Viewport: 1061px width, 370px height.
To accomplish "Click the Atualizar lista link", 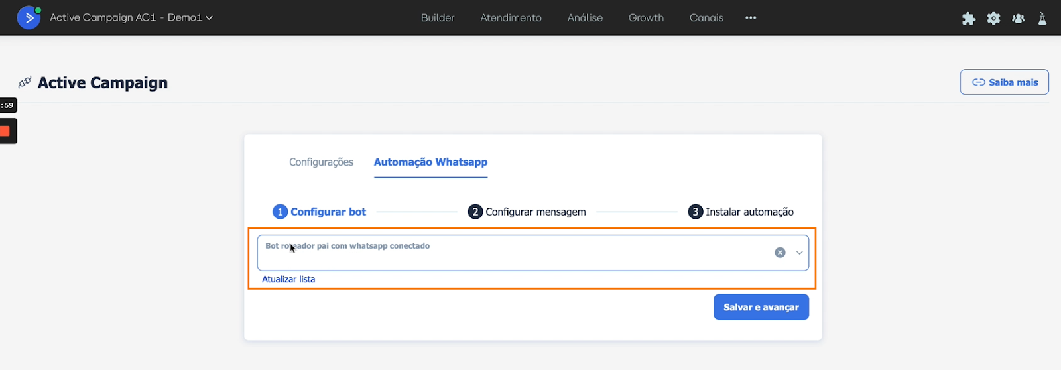I will pos(288,279).
